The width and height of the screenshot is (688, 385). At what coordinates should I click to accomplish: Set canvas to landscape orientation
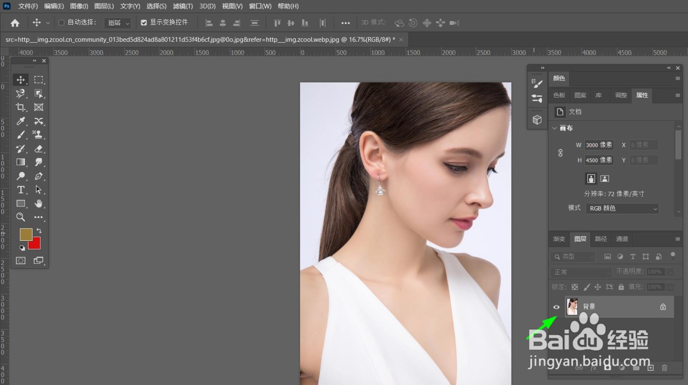pyautogui.click(x=605, y=179)
